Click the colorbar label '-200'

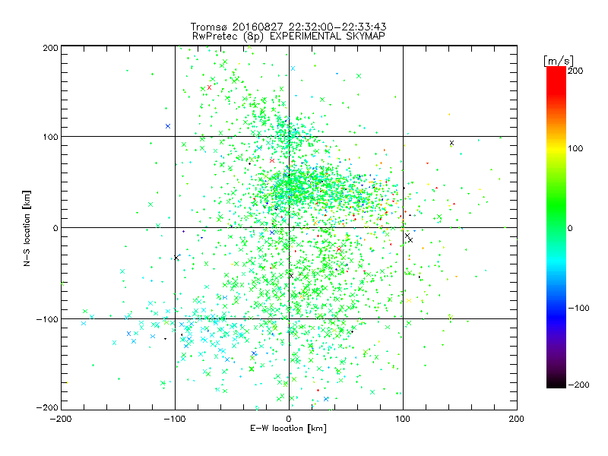click(x=578, y=385)
